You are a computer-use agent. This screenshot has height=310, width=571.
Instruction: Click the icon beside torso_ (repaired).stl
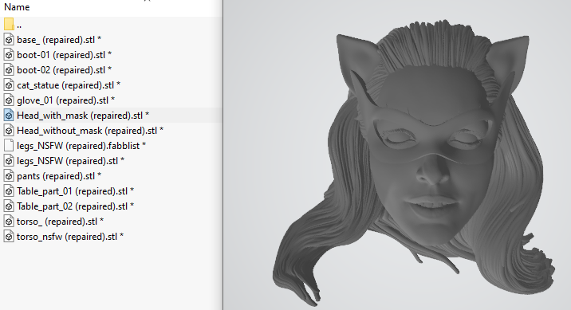(9, 222)
